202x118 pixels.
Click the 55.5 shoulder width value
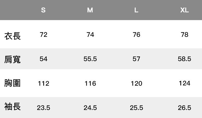point(90,59)
